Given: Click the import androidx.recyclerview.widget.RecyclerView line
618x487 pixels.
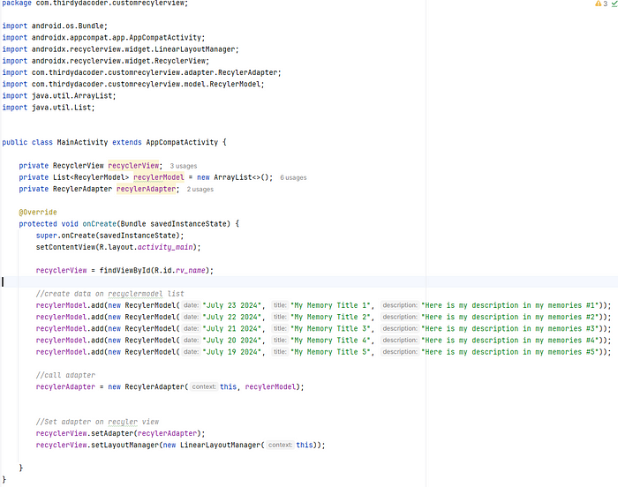Looking at the screenshot, I should (106, 61).
